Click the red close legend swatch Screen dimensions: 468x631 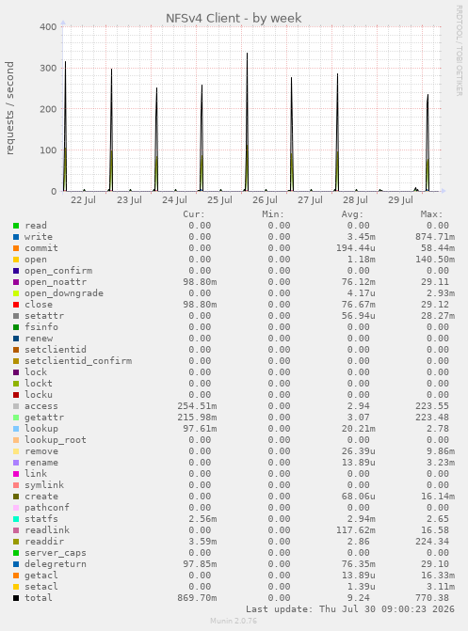click(x=16, y=305)
